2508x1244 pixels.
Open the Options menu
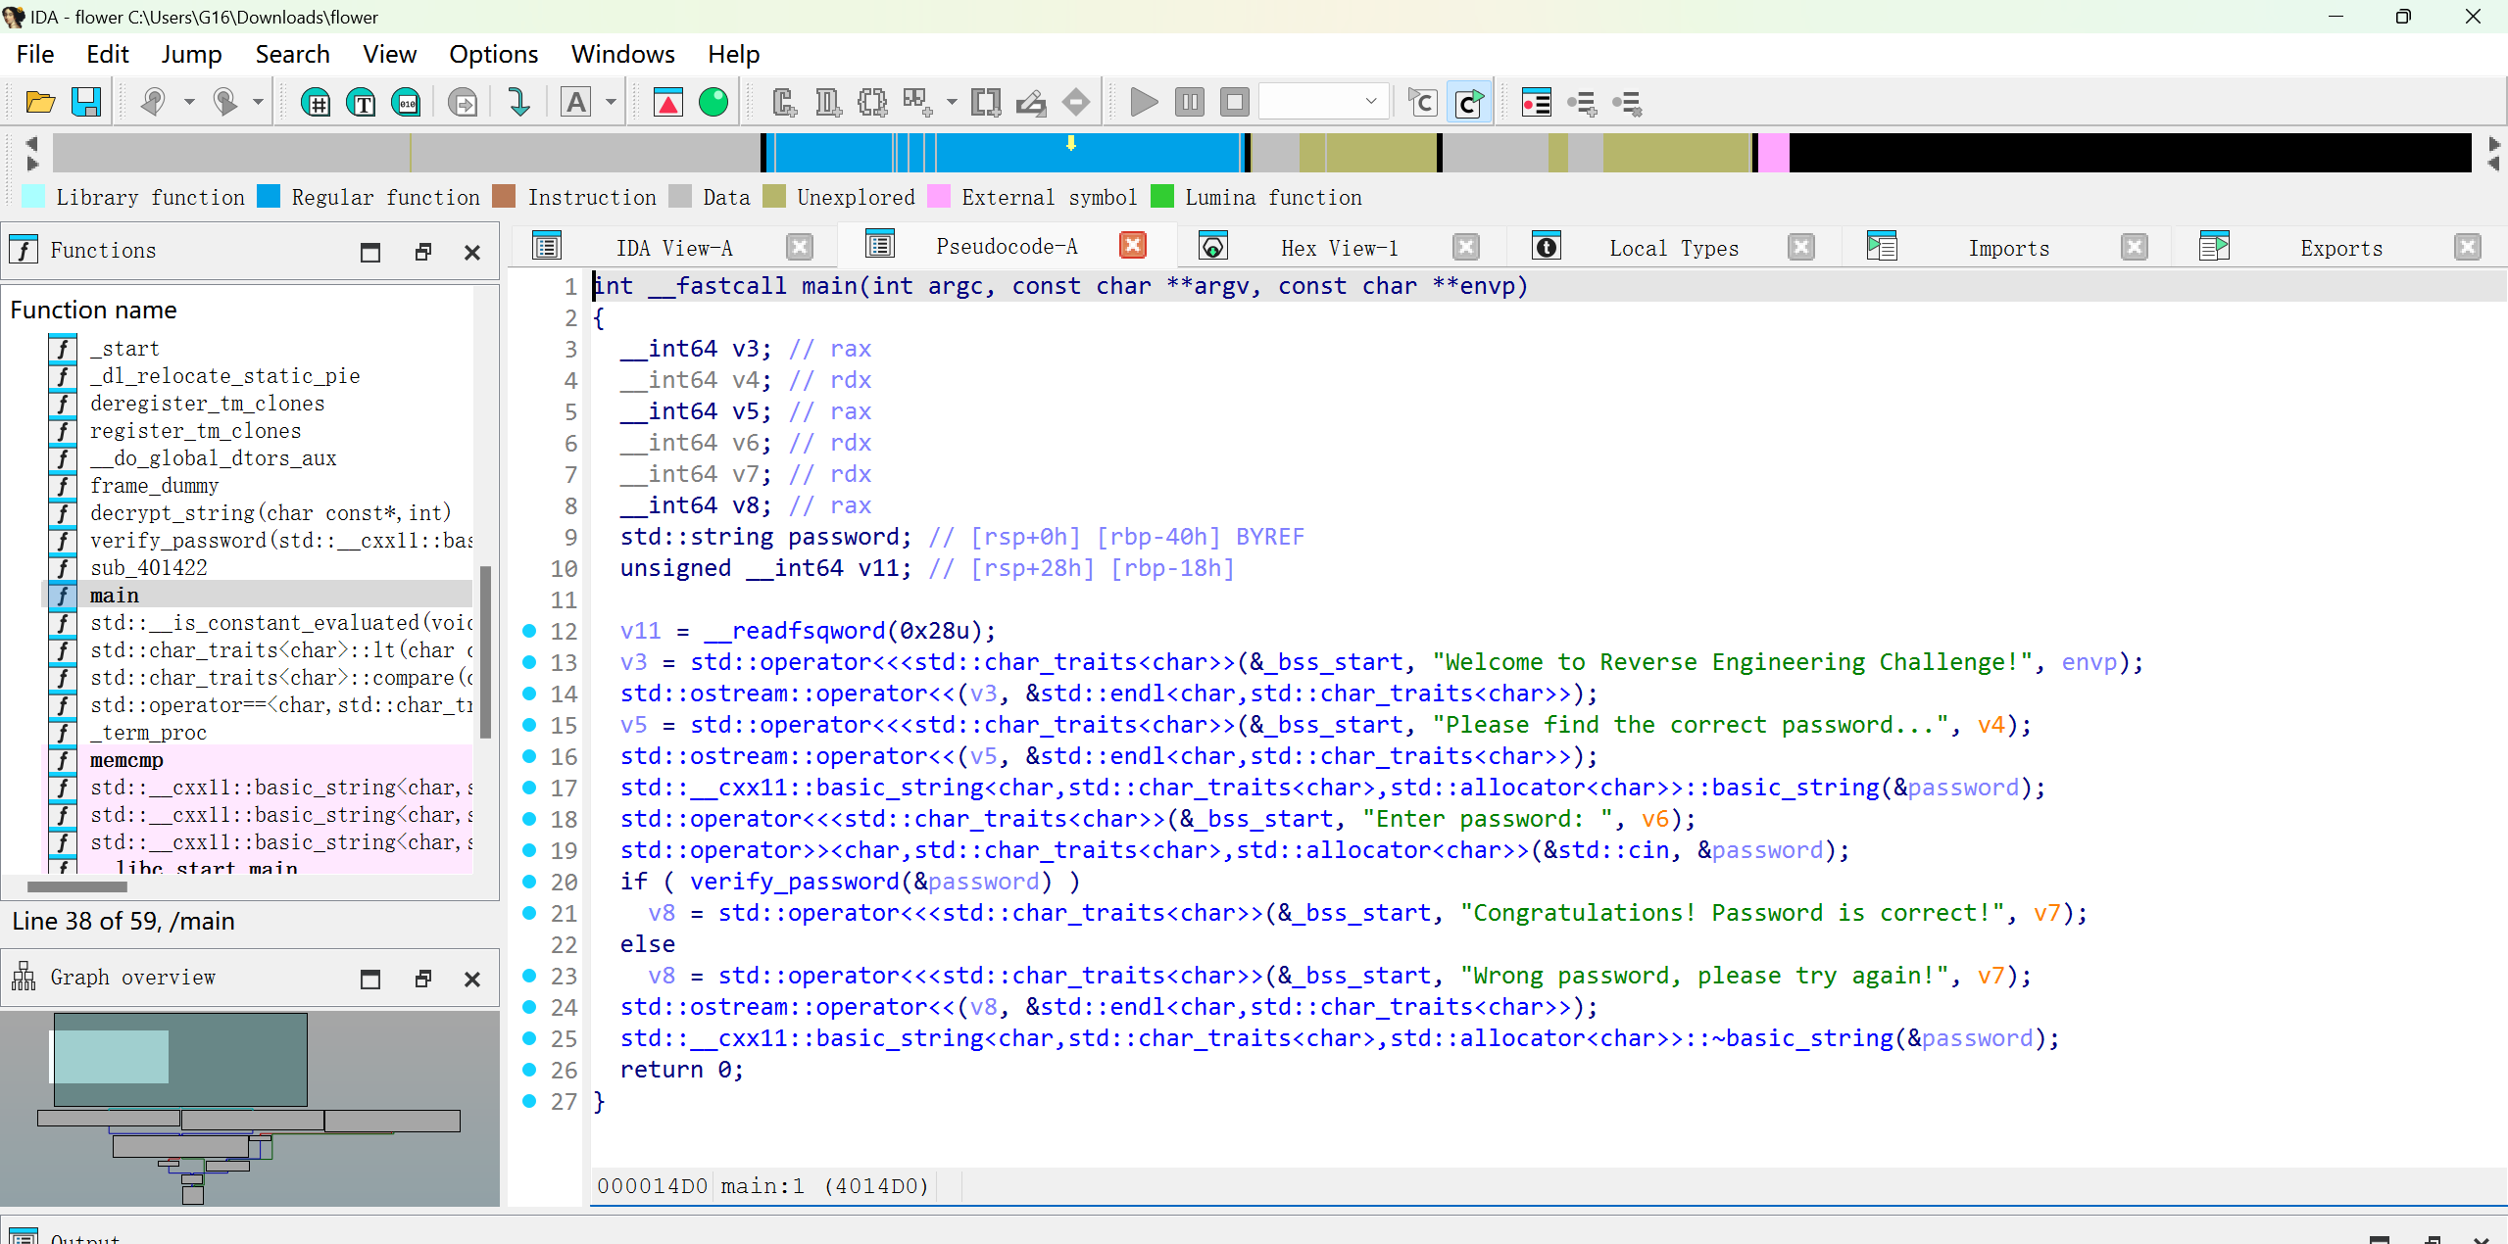click(x=493, y=54)
